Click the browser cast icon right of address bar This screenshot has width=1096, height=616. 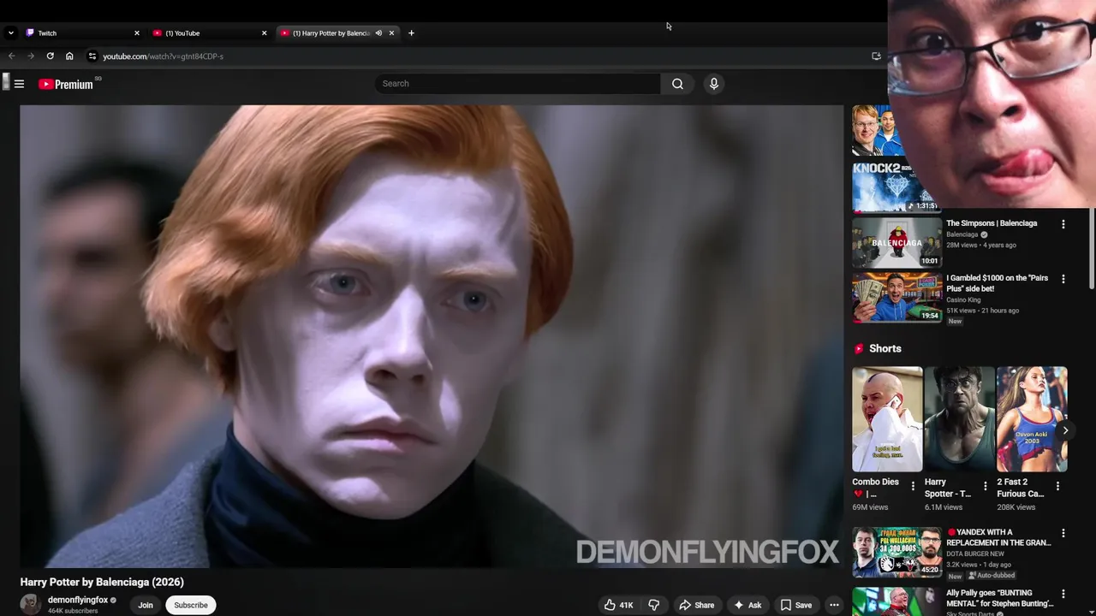(x=876, y=56)
